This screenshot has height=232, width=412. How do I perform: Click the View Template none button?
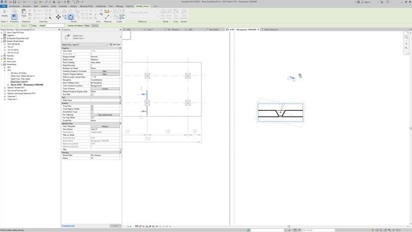click(x=105, y=126)
